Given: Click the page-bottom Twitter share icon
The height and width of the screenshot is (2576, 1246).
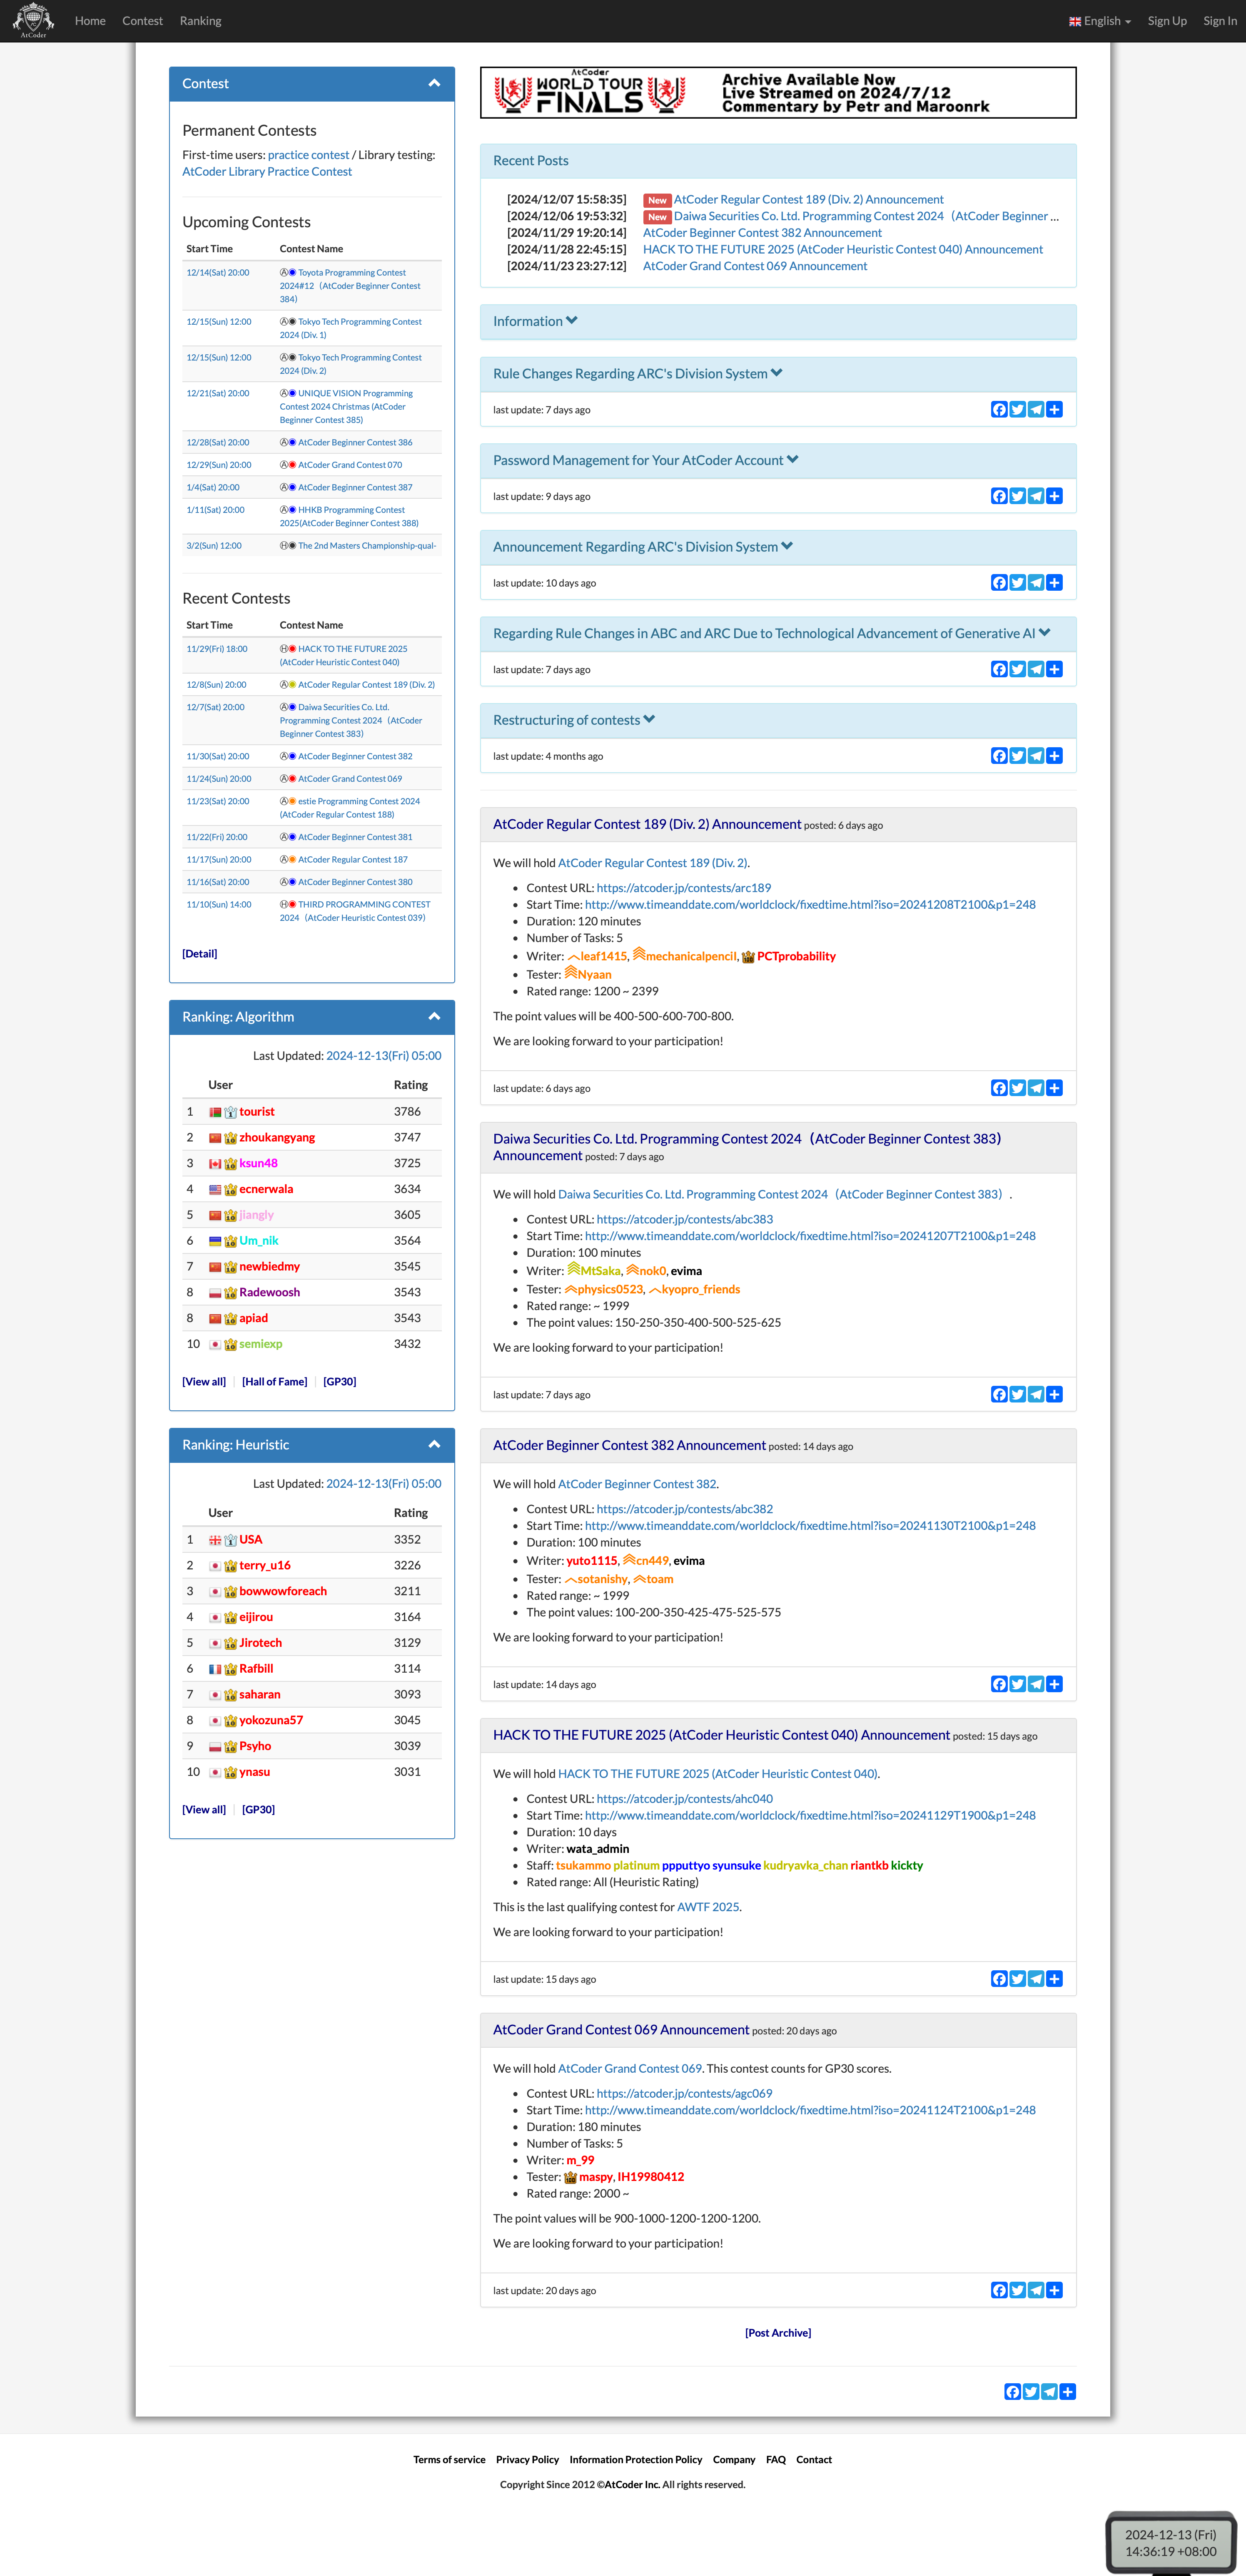Looking at the screenshot, I should (1031, 2392).
